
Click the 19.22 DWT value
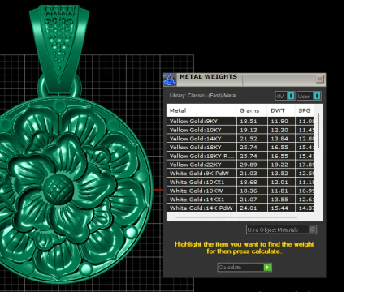[279, 165]
